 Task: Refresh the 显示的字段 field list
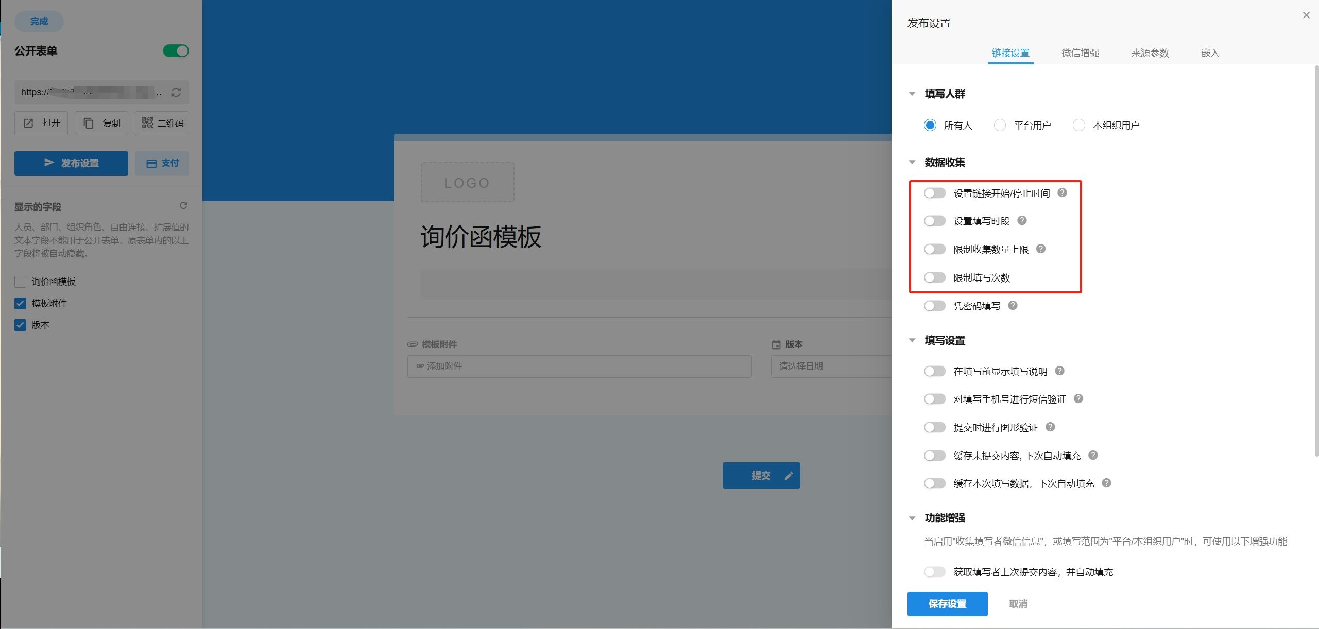click(184, 205)
